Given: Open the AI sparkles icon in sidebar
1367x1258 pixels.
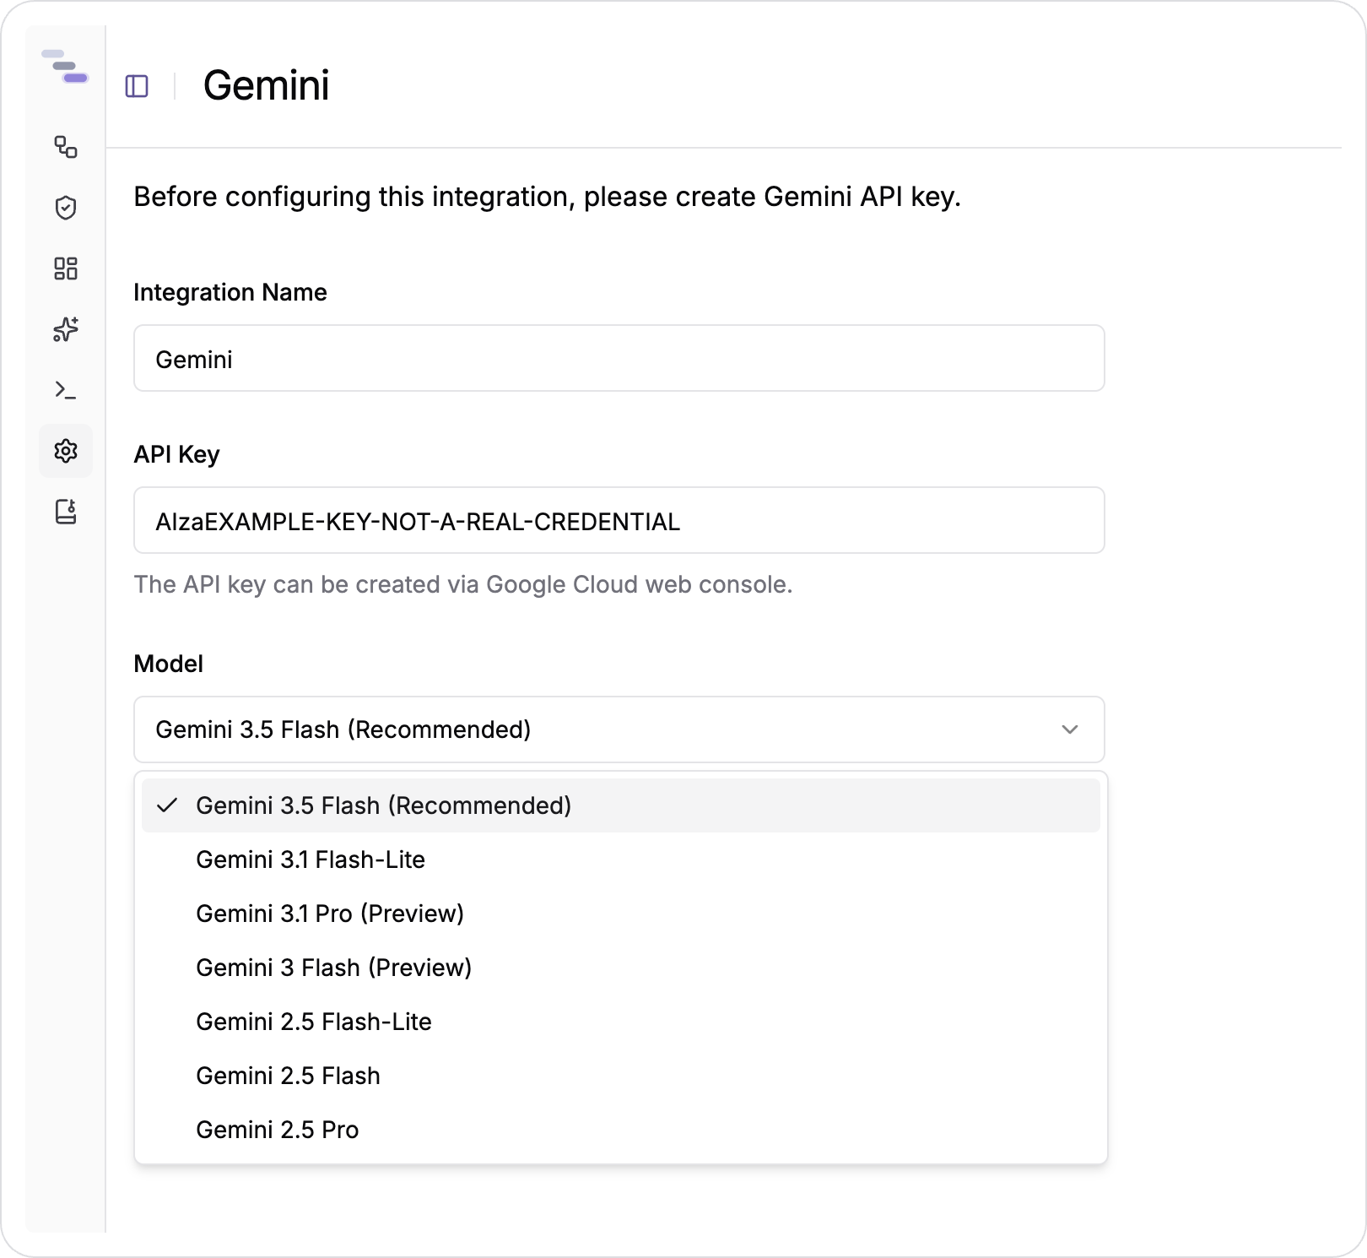Looking at the screenshot, I should pos(66,329).
